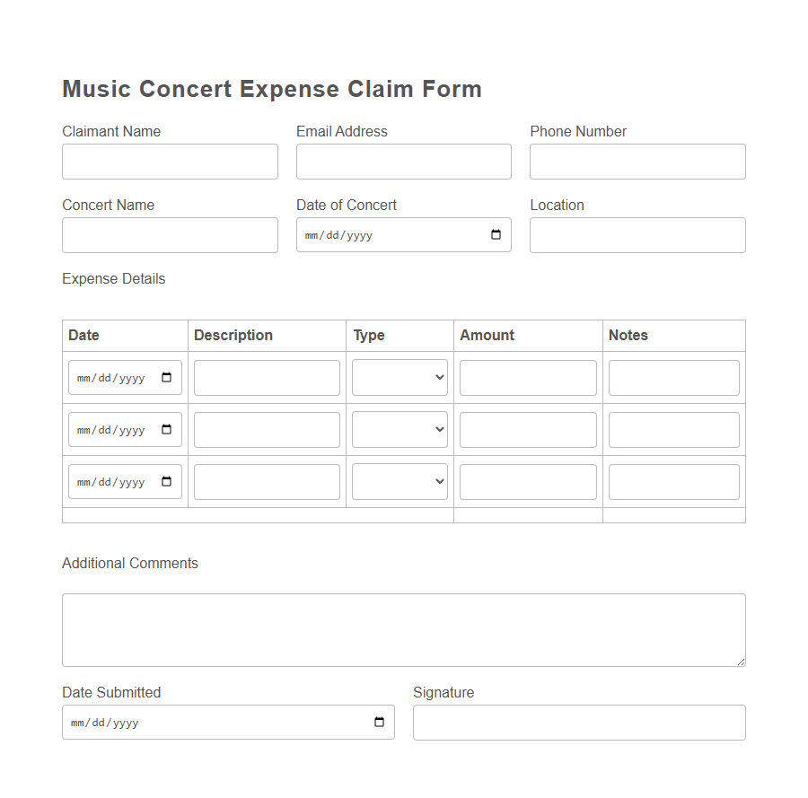Select the Signature input field
The image size is (808, 798).
tap(578, 722)
